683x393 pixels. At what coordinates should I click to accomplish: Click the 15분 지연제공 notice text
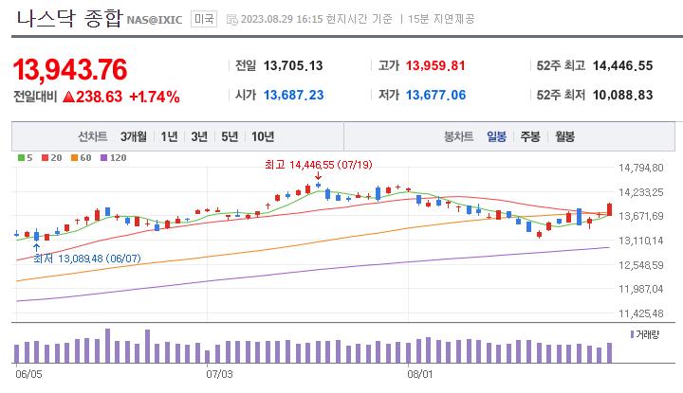coord(441,19)
